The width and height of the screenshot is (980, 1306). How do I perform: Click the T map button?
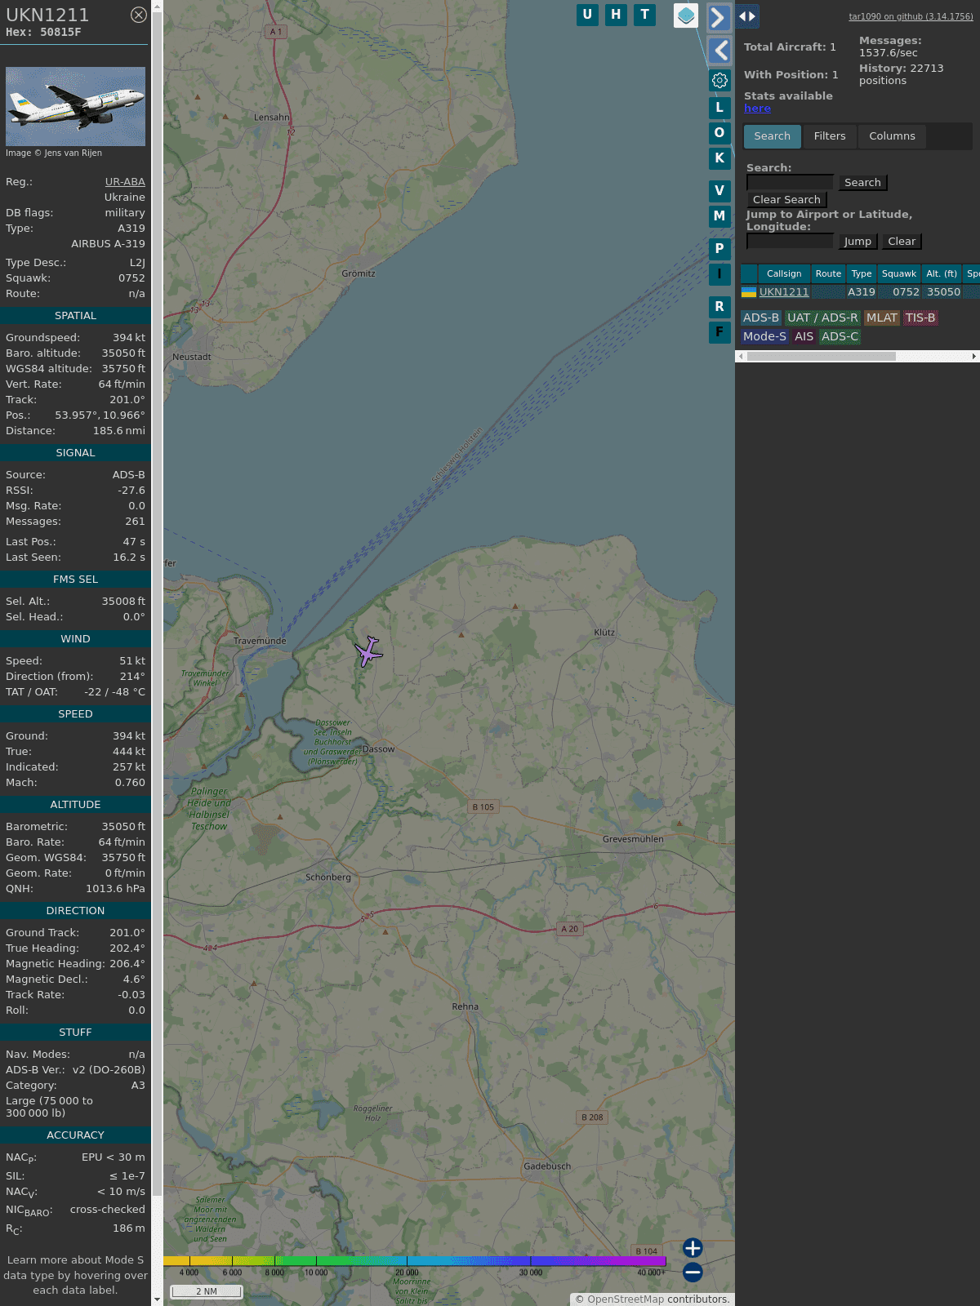(645, 15)
